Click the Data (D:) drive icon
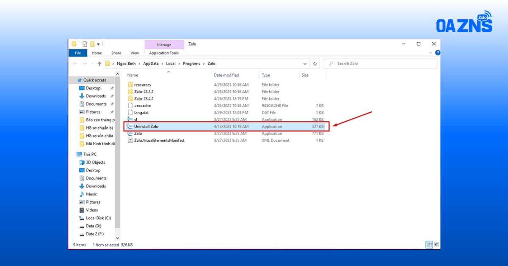The width and height of the screenshot is (508, 266). [x=82, y=226]
